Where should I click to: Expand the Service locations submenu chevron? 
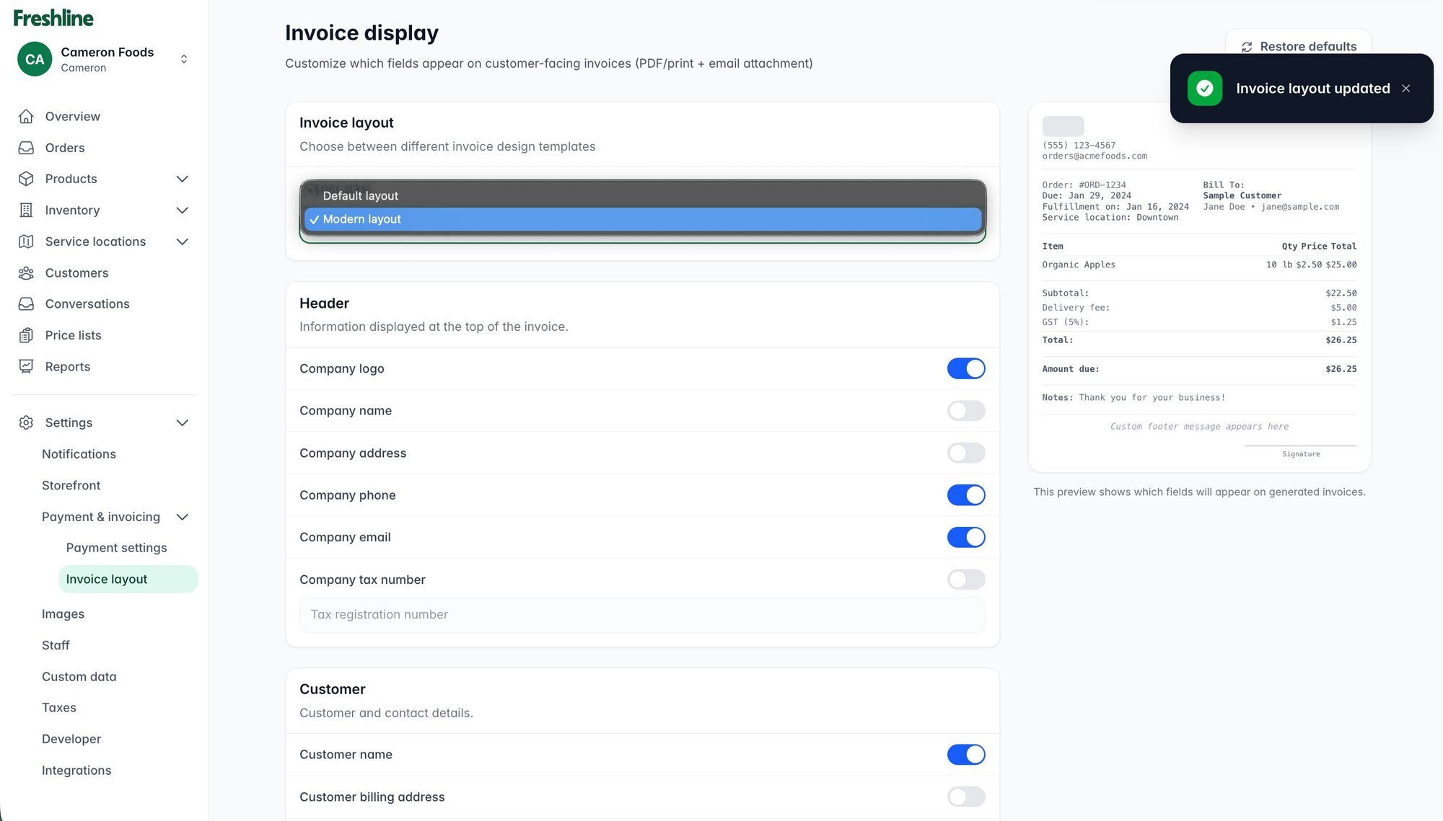(x=183, y=241)
